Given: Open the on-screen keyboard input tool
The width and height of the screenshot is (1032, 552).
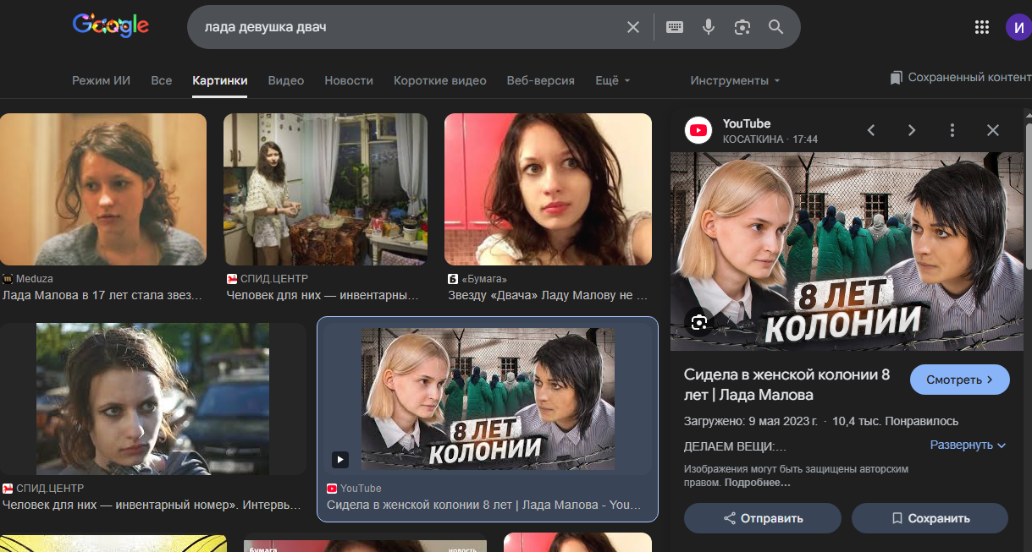Looking at the screenshot, I should point(675,27).
